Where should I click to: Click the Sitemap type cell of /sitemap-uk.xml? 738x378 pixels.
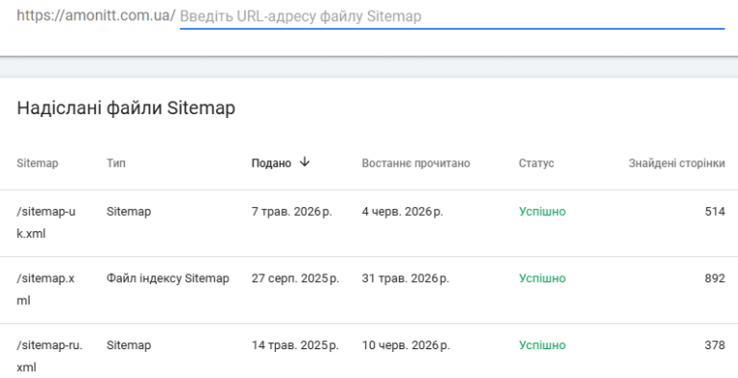point(129,212)
